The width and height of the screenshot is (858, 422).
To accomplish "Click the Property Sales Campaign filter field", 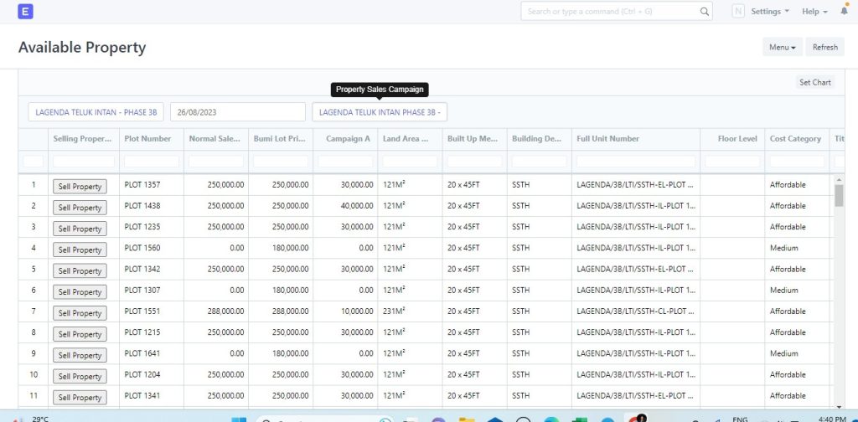I will click(380, 112).
